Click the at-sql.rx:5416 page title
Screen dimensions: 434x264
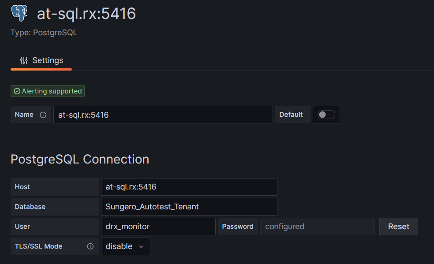86,14
